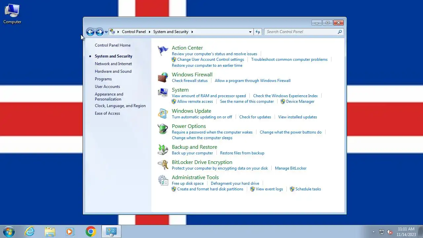The width and height of the screenshot is (423, 238).
Task: Open Hardware and Sound category
Action: point(113,71)
